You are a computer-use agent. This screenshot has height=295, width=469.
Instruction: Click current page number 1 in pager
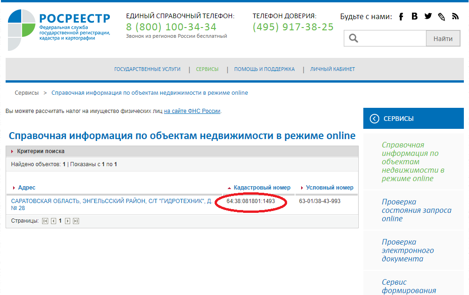point(60,221)
